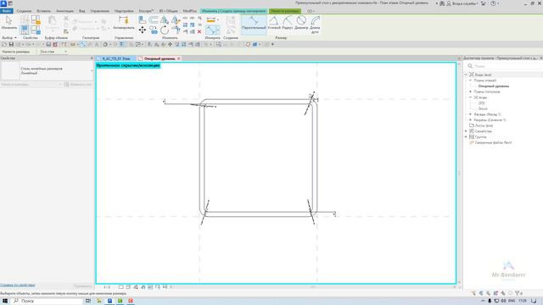
Task: Click the project browser search field
Action: [x=504, y=66]
